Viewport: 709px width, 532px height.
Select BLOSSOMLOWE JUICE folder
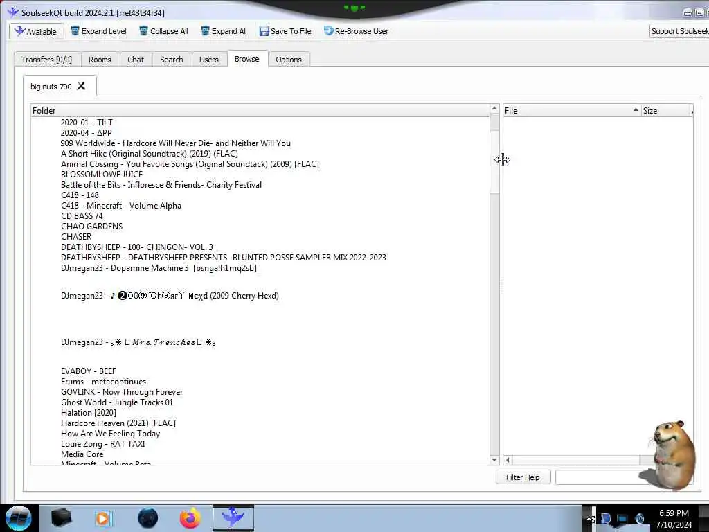pos(102,175)
